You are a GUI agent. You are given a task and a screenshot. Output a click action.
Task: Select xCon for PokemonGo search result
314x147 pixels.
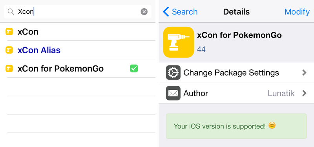coord(78,68)
